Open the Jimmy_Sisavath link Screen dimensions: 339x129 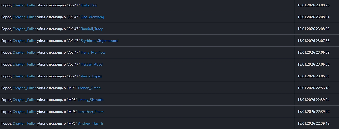click(x=90, y=100)
